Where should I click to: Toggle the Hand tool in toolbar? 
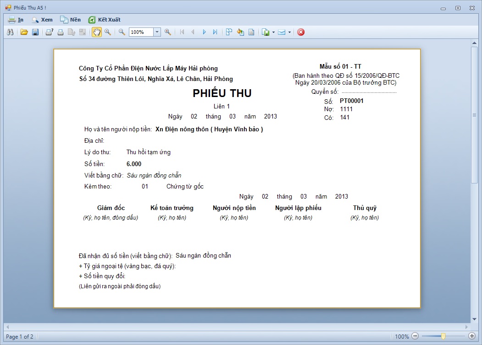point(97,32)
